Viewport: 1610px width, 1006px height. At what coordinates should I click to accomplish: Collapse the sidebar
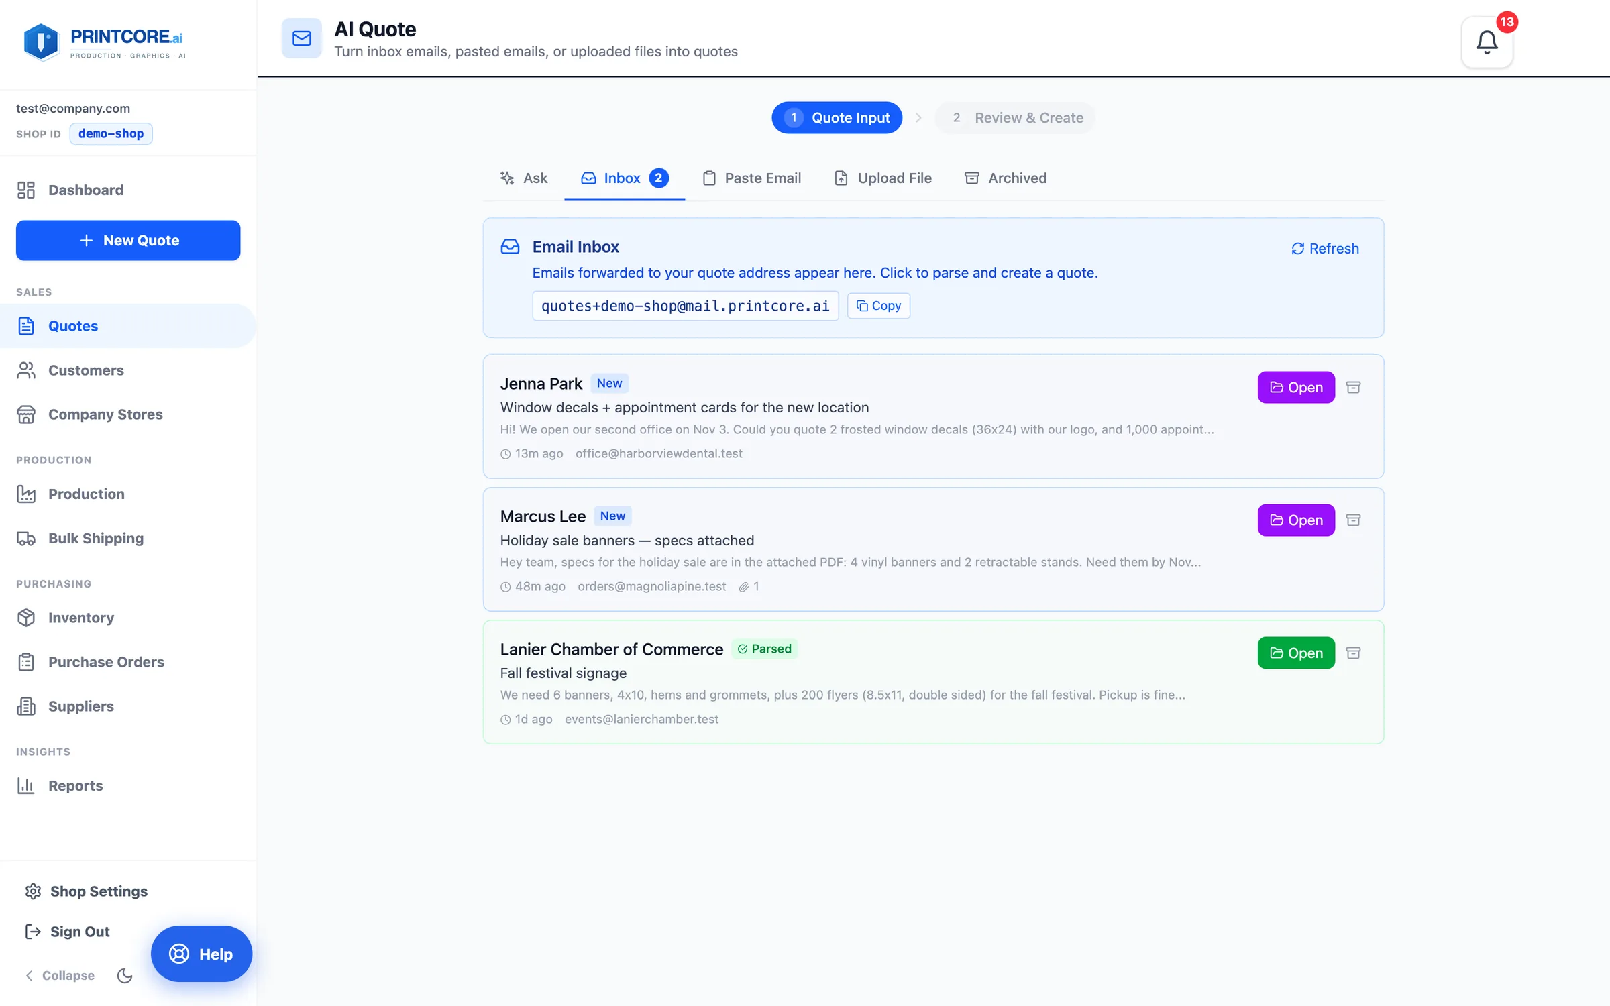60,975
